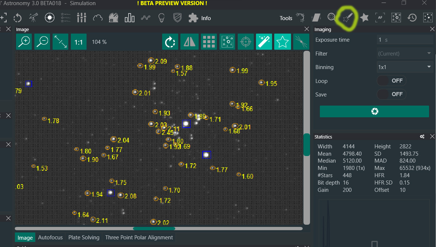Open the Three Point Polar Alignment tab

(139, 237)
